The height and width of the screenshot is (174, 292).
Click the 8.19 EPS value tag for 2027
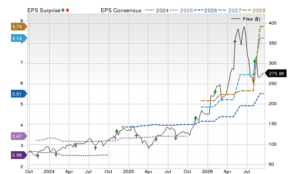pyautogui.click(x=19, y=38)
